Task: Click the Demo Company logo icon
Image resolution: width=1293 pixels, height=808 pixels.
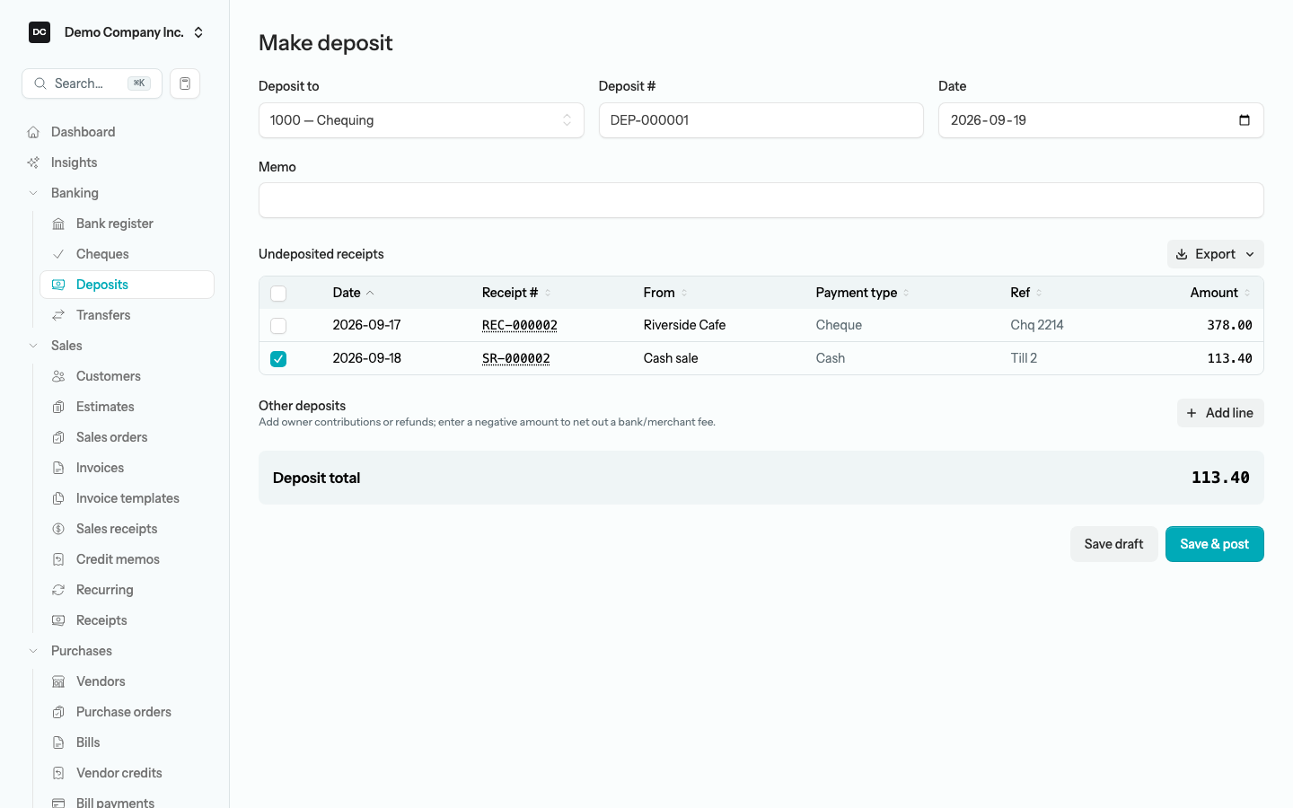Action: pyautogui.click(x=40, y=32)
